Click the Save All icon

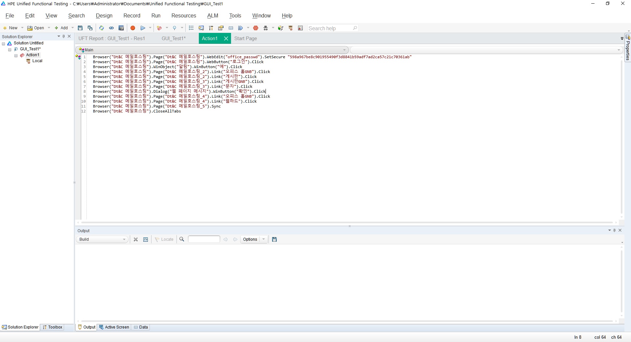click(x=90, y=28)
